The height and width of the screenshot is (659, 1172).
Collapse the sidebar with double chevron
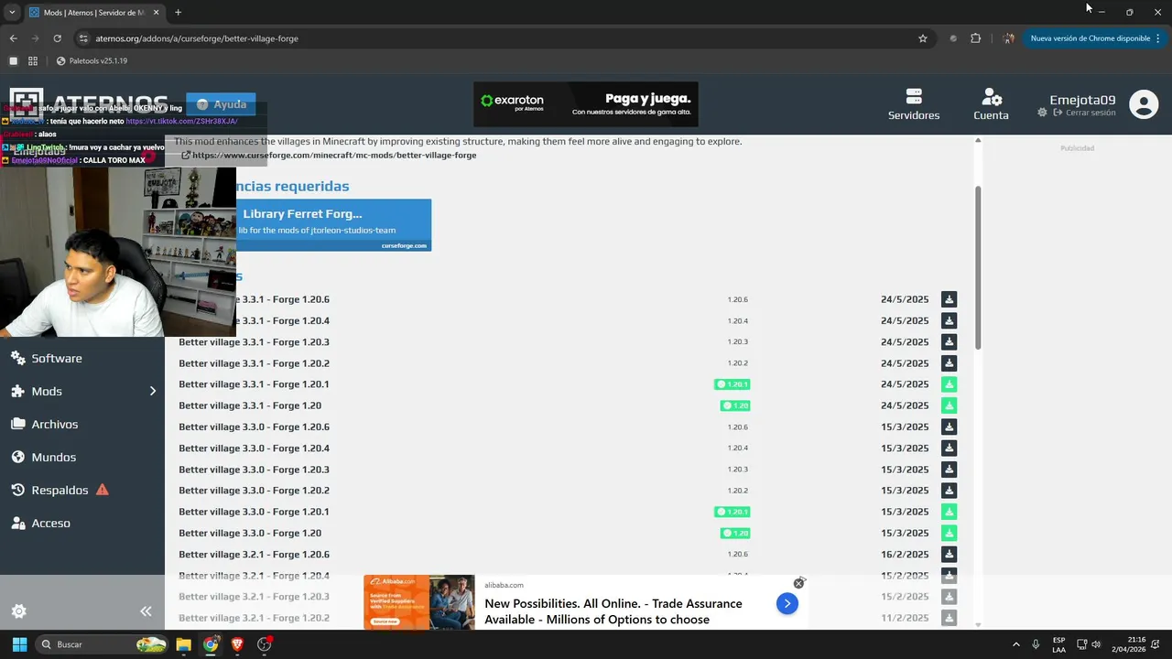pos(146,611)
